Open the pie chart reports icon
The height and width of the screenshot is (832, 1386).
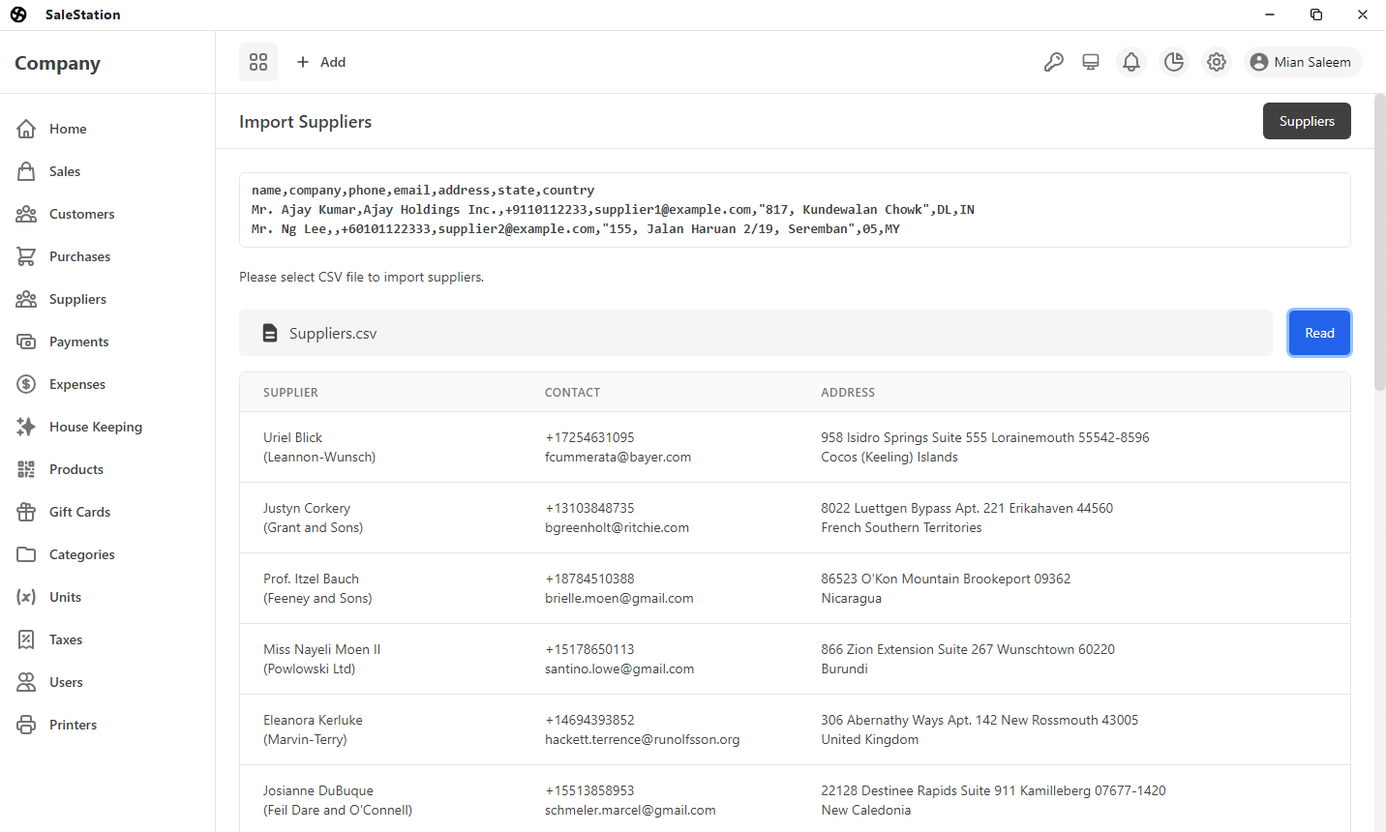pyautogui.click(x=1174, y=62)
